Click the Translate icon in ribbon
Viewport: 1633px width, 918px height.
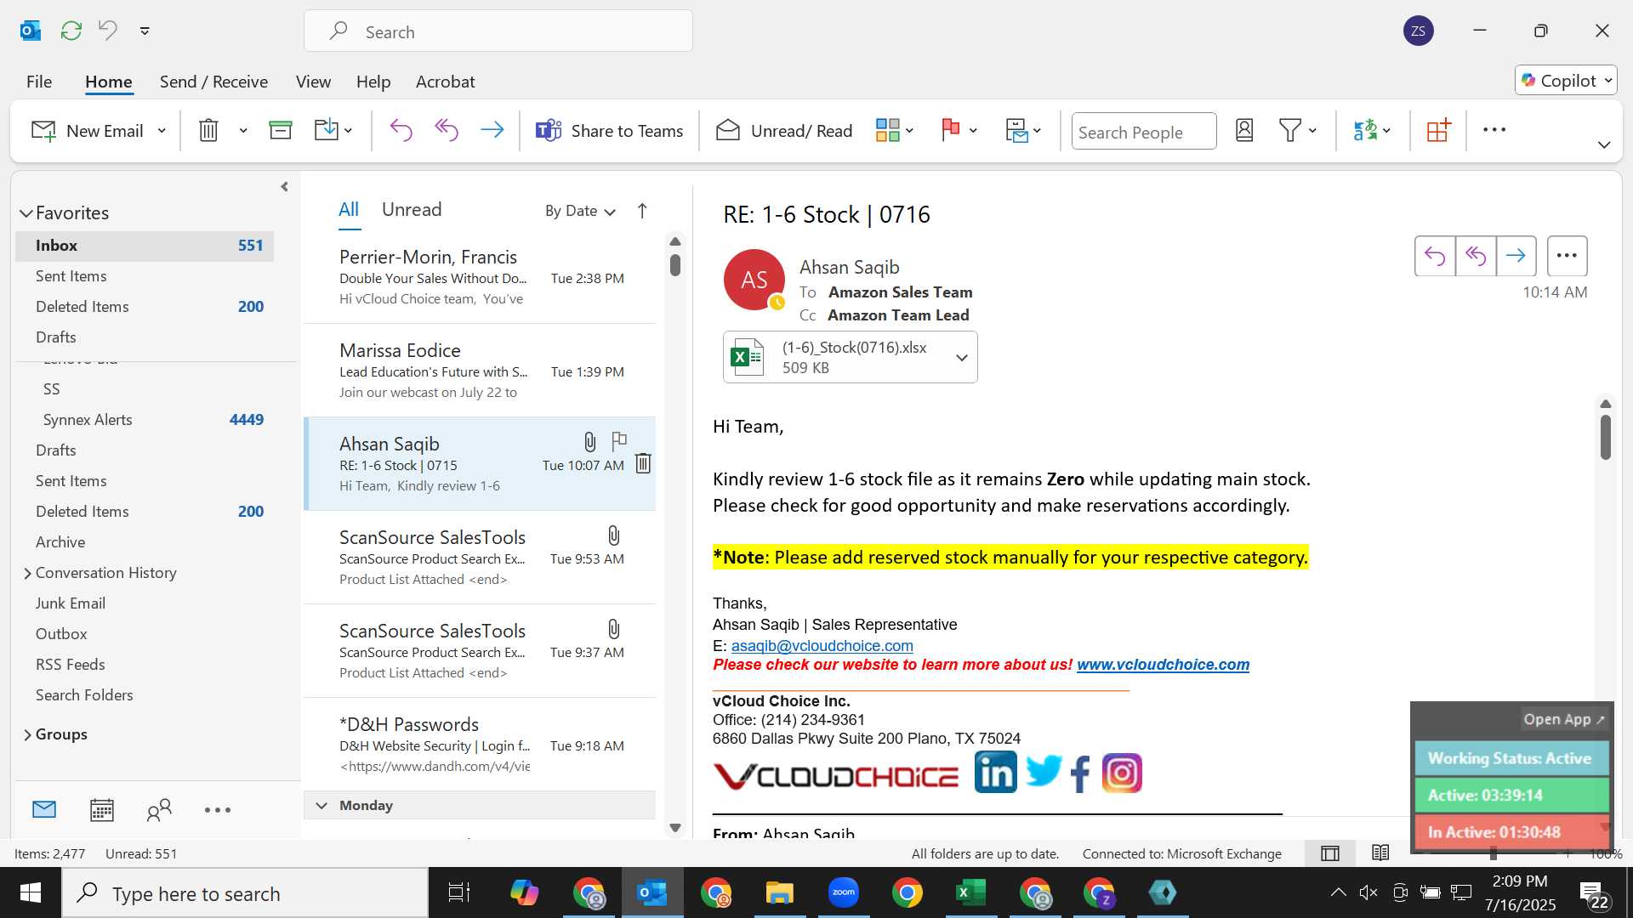tap(1365, 130)
